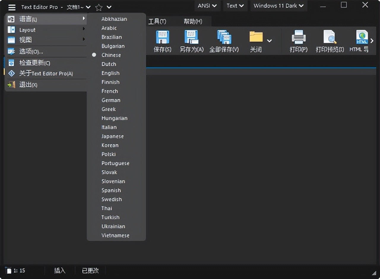This screenshot has height=279, width=380.
Task: Open the Help (帮助) ribbon tab
Action: coord(193,21)
